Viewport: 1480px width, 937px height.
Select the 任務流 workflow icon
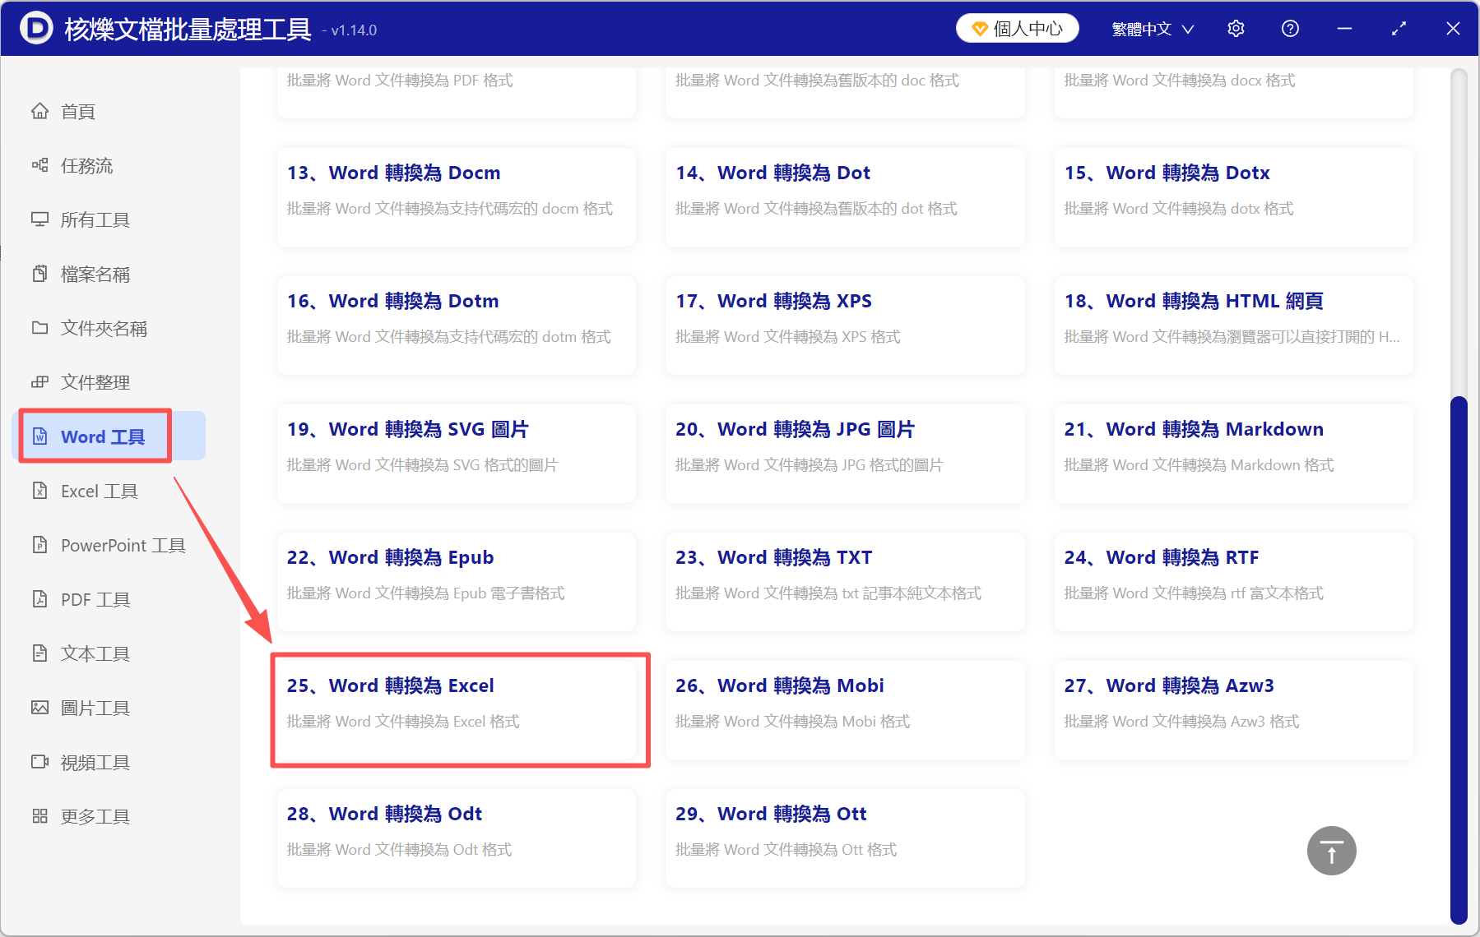click(40, 165)
